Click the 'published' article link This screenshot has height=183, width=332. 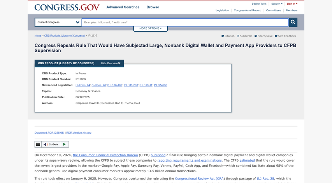click(158, 155)
